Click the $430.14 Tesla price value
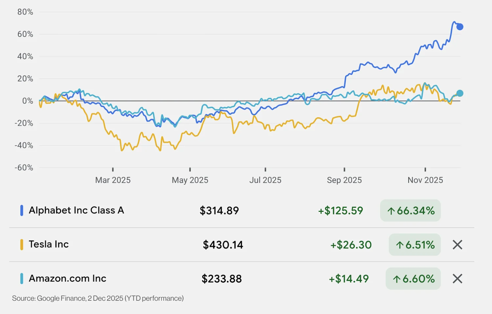The height and width of the screenshot is (314, 492). pos(223,245)
